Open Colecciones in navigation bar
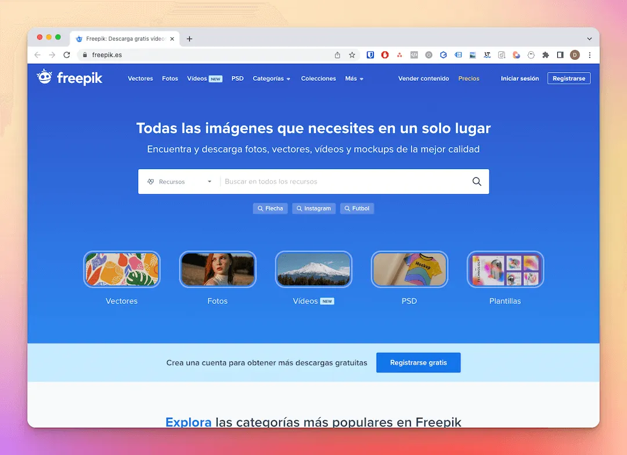Screen dimensions: 627x455 coord(318,78)
